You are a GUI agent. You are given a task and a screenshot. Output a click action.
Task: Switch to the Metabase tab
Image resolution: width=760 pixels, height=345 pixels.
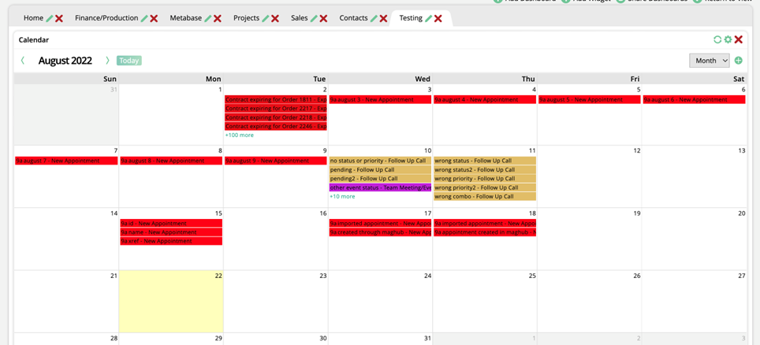point(185,18)
